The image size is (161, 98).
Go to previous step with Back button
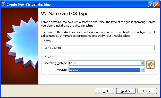[x=104, y=91]
